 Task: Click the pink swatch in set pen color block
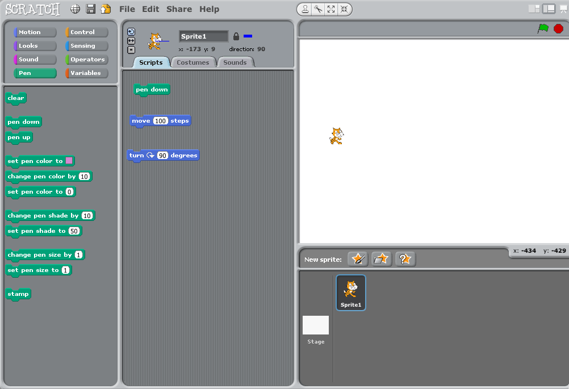click(x=69, y=161)
